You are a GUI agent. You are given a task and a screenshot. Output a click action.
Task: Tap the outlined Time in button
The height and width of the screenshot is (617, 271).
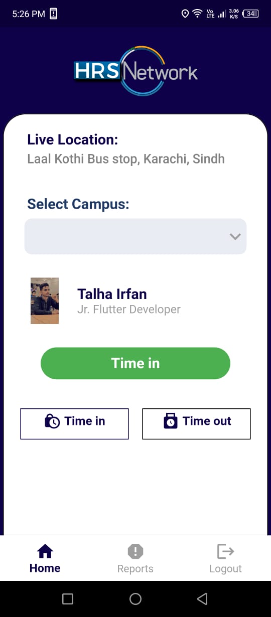point(74,424)
